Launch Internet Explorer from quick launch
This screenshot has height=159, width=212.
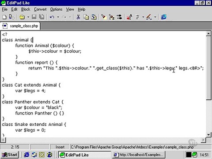tap(26, 155)
